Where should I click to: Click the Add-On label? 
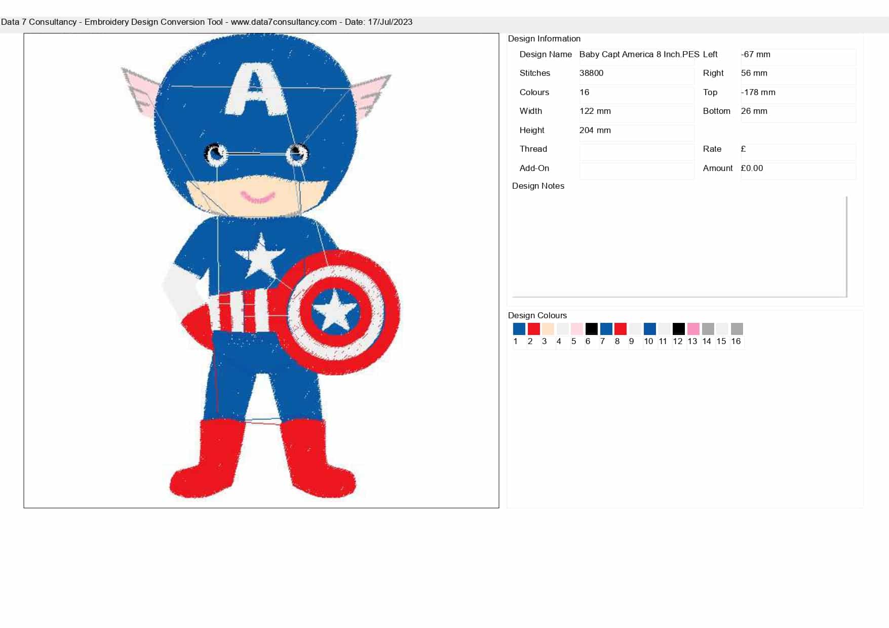click(x=534, y=168)
